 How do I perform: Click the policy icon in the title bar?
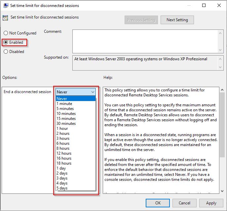tap(6, 6)
